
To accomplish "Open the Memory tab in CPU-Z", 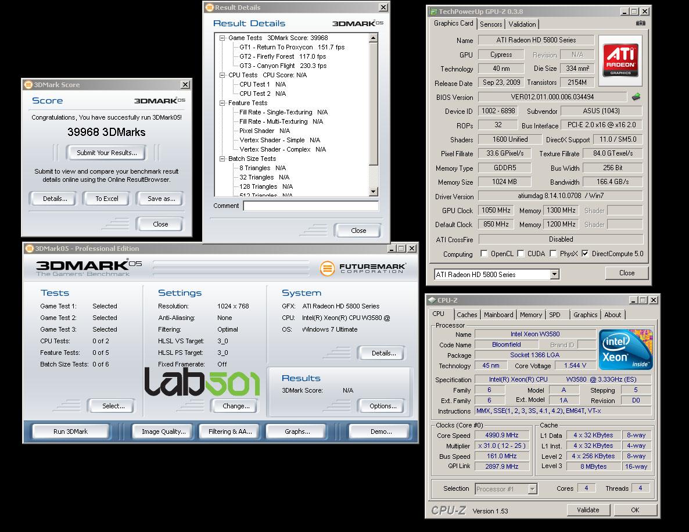I will [531, 315].
